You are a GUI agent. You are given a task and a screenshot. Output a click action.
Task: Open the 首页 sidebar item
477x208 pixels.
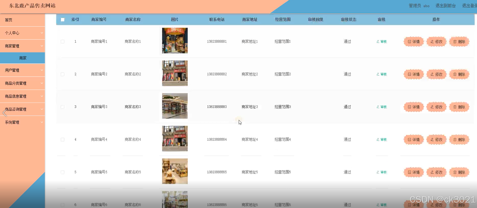[22, 20]
